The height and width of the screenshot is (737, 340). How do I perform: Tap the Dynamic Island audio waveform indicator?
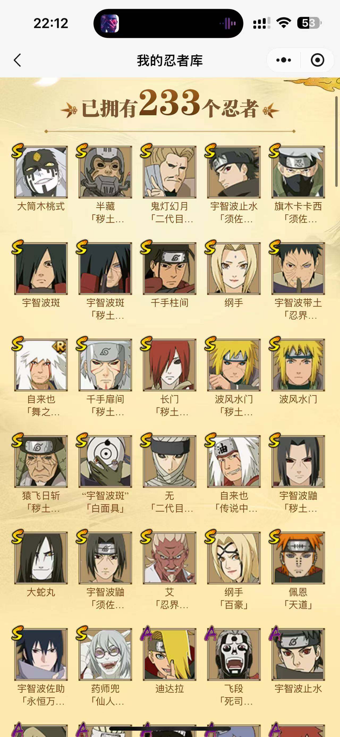click(228, 23)
